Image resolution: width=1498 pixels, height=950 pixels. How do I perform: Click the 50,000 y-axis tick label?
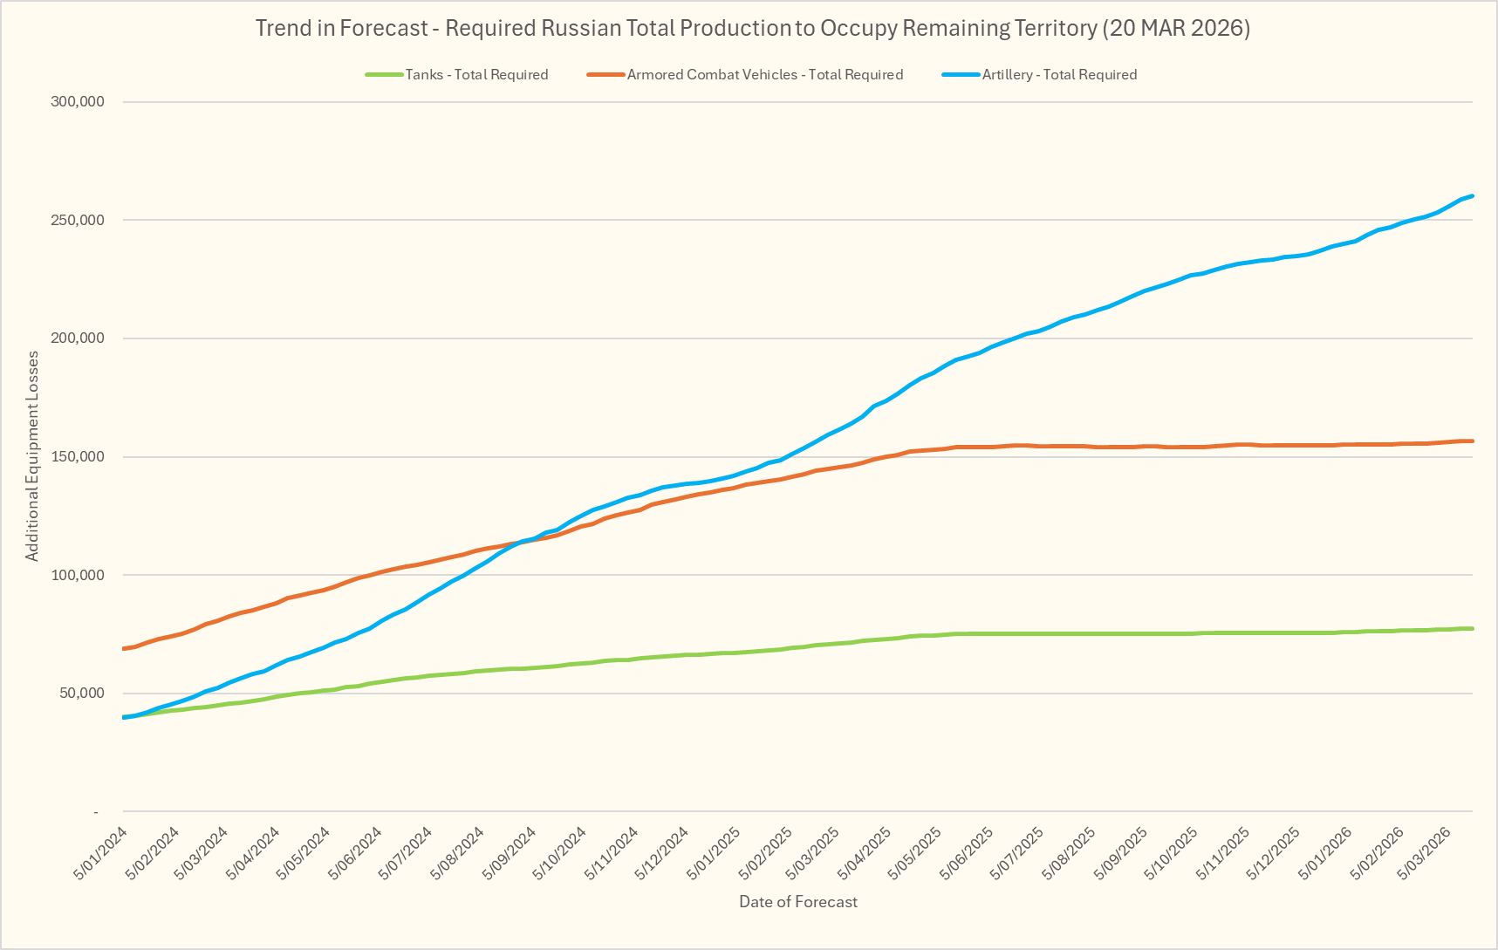tap(81, 694)
